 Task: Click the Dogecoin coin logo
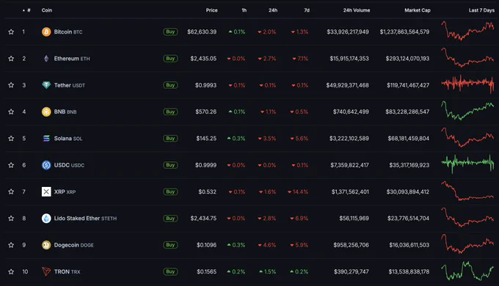click(x=46, y=245)
